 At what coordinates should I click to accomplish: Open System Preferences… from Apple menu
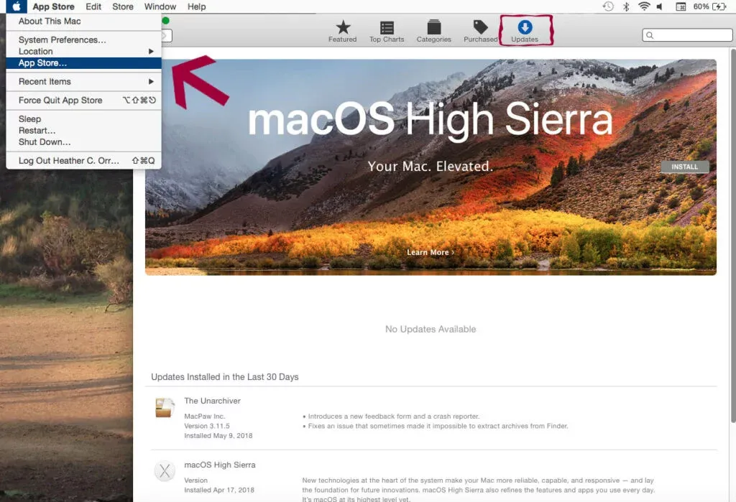click(83, 40)
